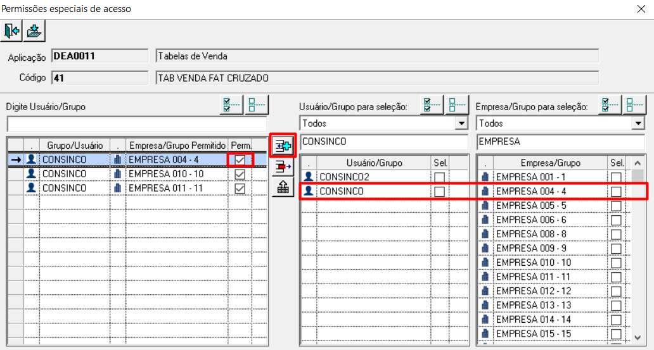Click building icon of EMPRESA 001 - 1
The height and width of the screenshot is (350, 654).
485,177
